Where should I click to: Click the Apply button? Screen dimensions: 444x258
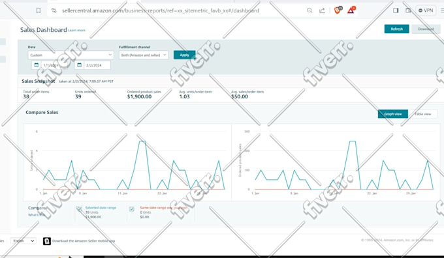184,55
